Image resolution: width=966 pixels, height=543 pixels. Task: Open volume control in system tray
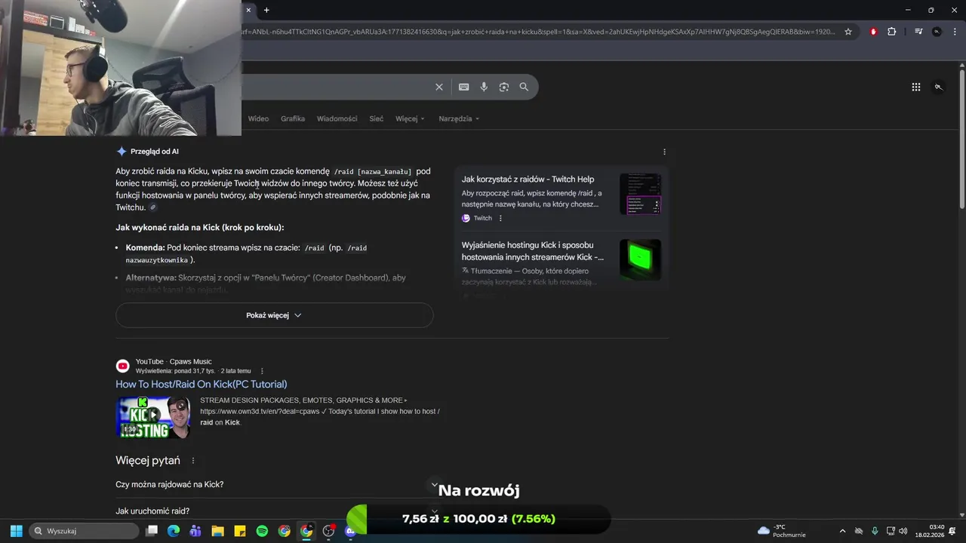point(903,531)
